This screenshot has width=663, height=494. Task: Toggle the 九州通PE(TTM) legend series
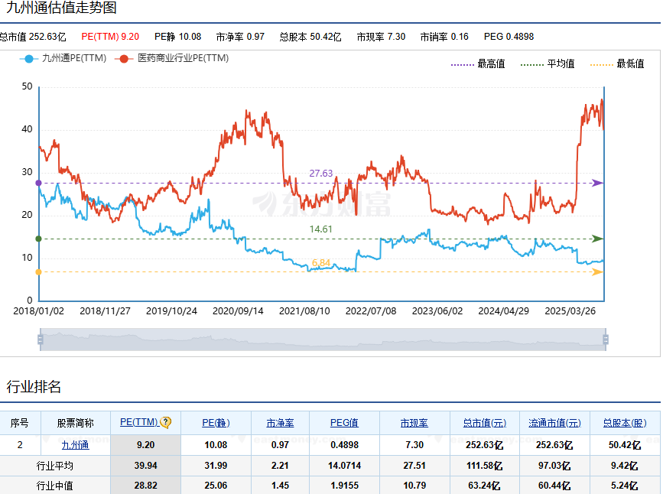coord(63,58)
